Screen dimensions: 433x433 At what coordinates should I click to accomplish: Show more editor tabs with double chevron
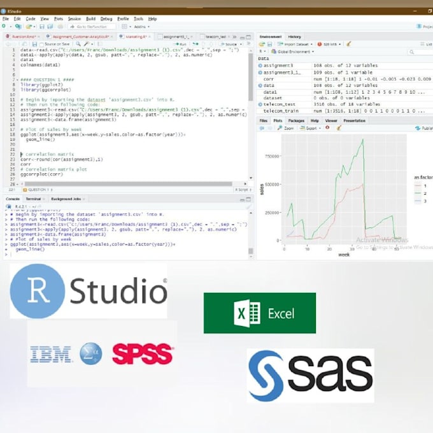pos(234,37)
